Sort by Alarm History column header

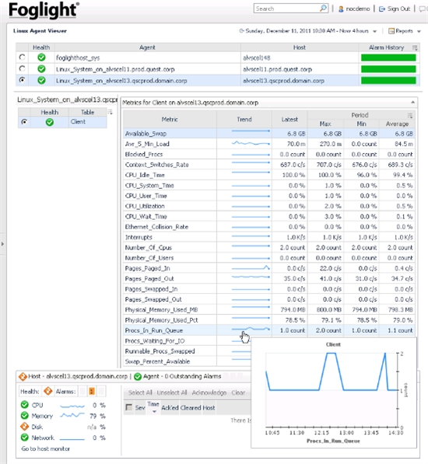coord(386,47)
